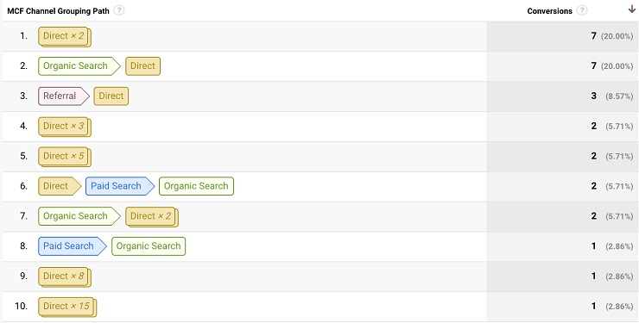Click the Direct × 8 stacked chip

(x=65, y=277)
